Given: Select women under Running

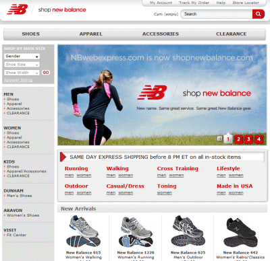Looking at the screenshot, I should tap(84, 176).
